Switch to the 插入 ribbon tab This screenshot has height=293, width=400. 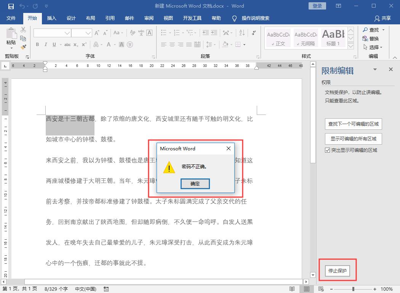51,18
